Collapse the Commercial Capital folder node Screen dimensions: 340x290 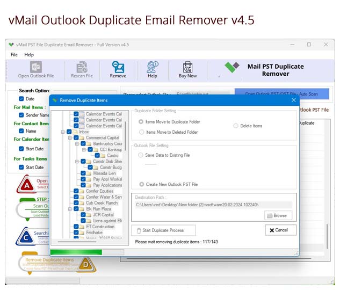coord(69,138)
